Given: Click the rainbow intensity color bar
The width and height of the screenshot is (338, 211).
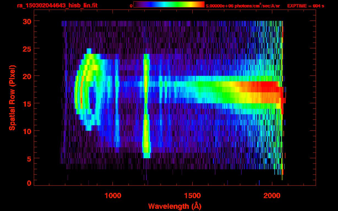Looking at the screenshot, I should point(169,4).
